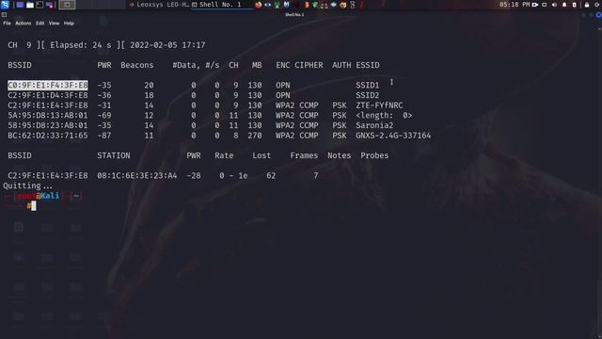This screenshot has height=339, width=602.
Task: Click the Probes column header
Action: 374,155
